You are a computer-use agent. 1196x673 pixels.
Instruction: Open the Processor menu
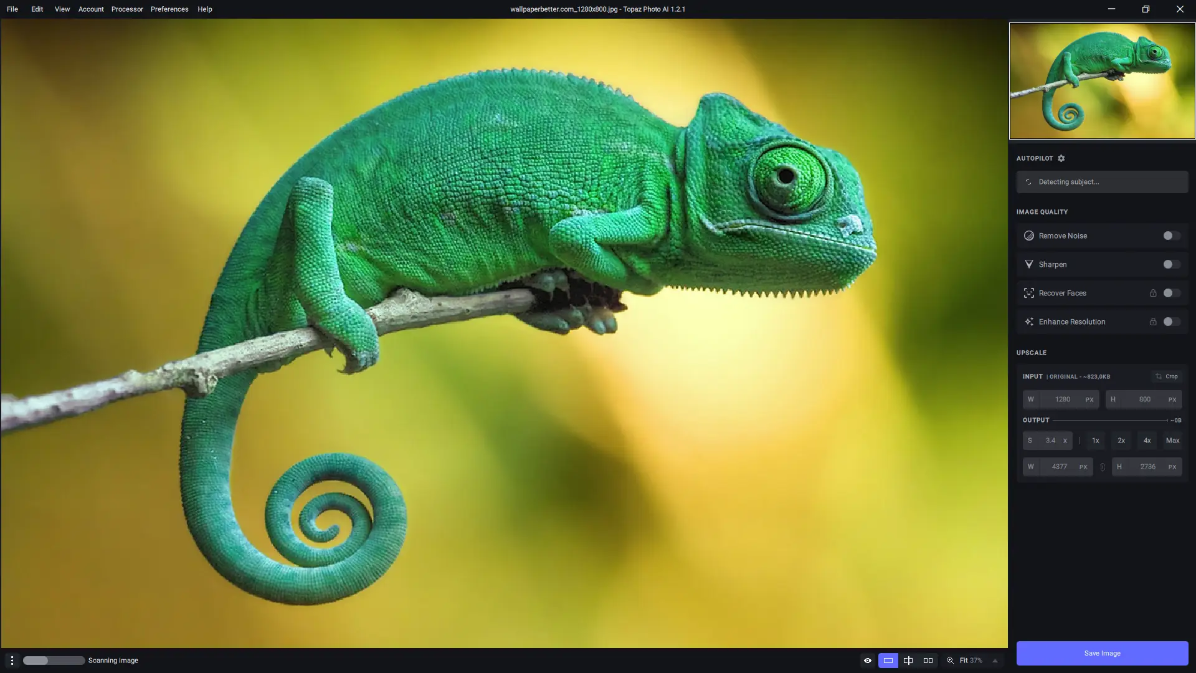127,9
